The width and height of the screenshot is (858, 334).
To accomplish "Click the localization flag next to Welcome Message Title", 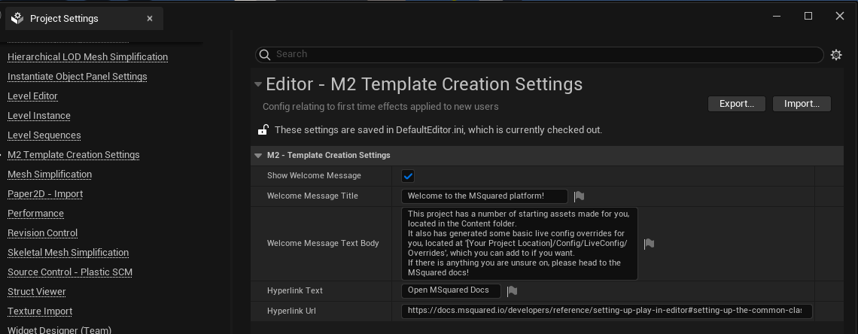I will [x=579, y=196].
